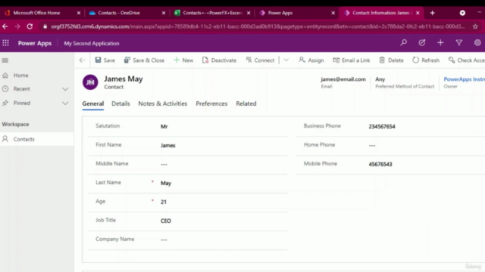Deactivate the contact record
The width and height of the screenshot is (485, 272).
click(x=219, y=60)
